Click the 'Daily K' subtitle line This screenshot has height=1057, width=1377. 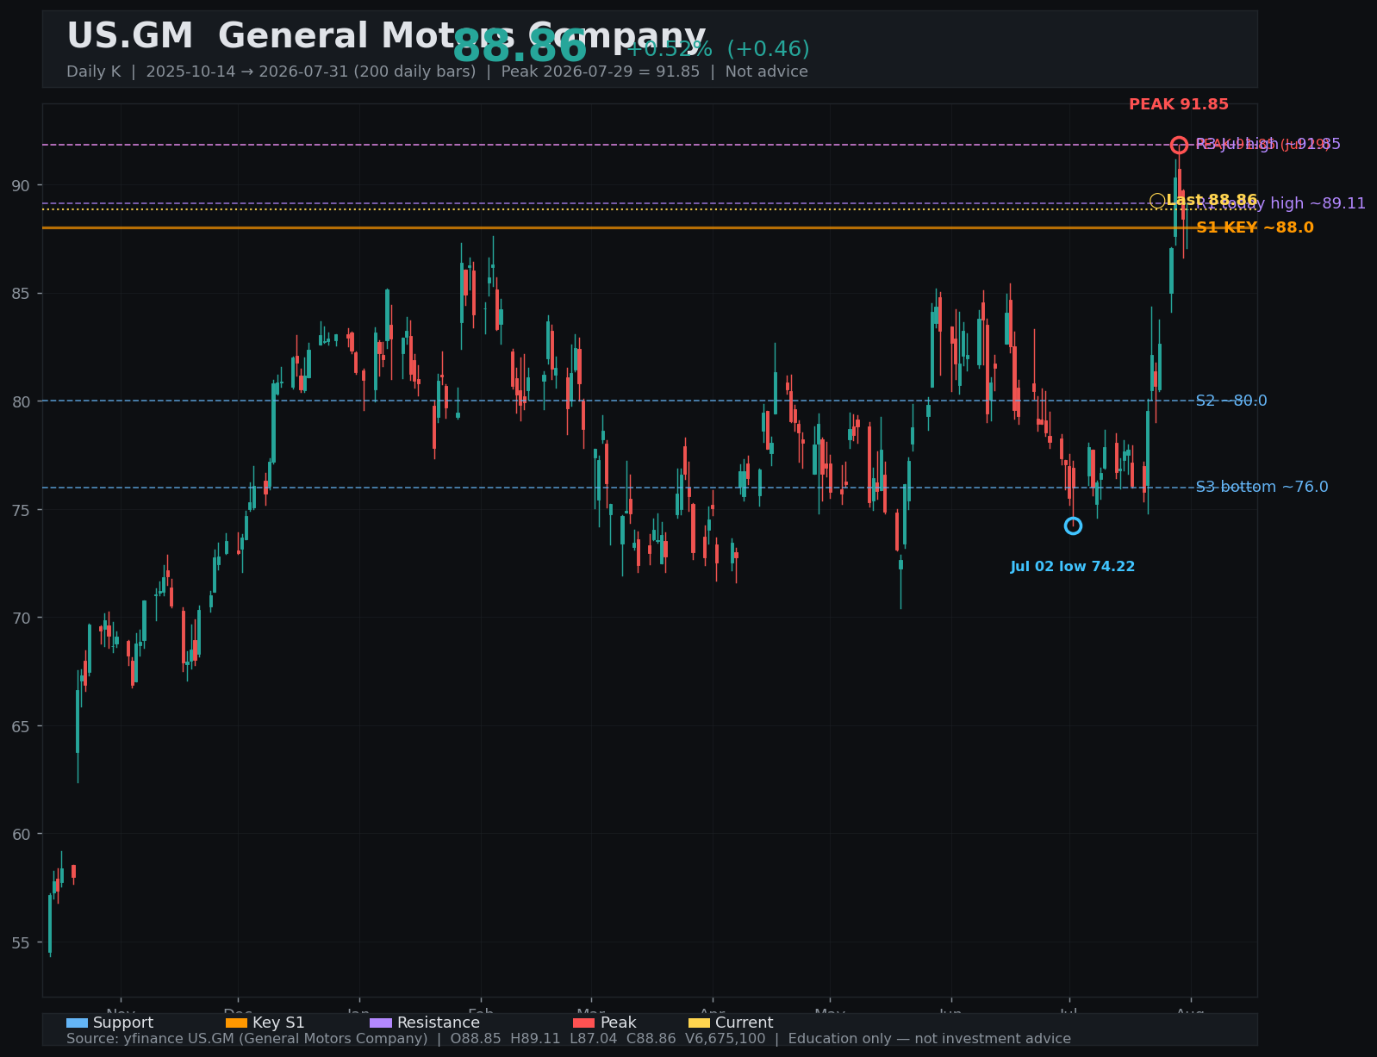point(437,72)
